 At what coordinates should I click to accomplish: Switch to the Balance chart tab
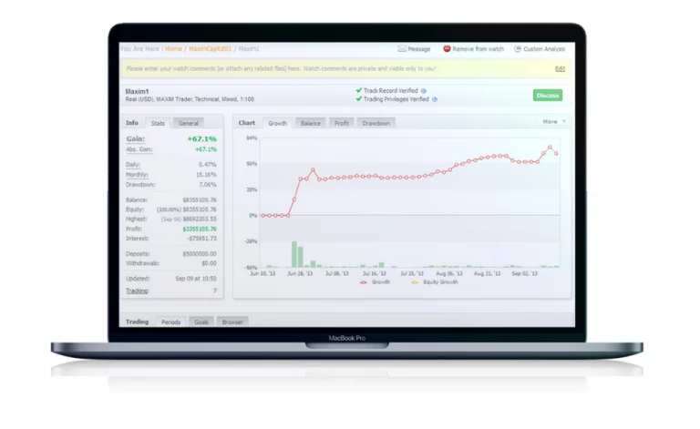(310, 123)
